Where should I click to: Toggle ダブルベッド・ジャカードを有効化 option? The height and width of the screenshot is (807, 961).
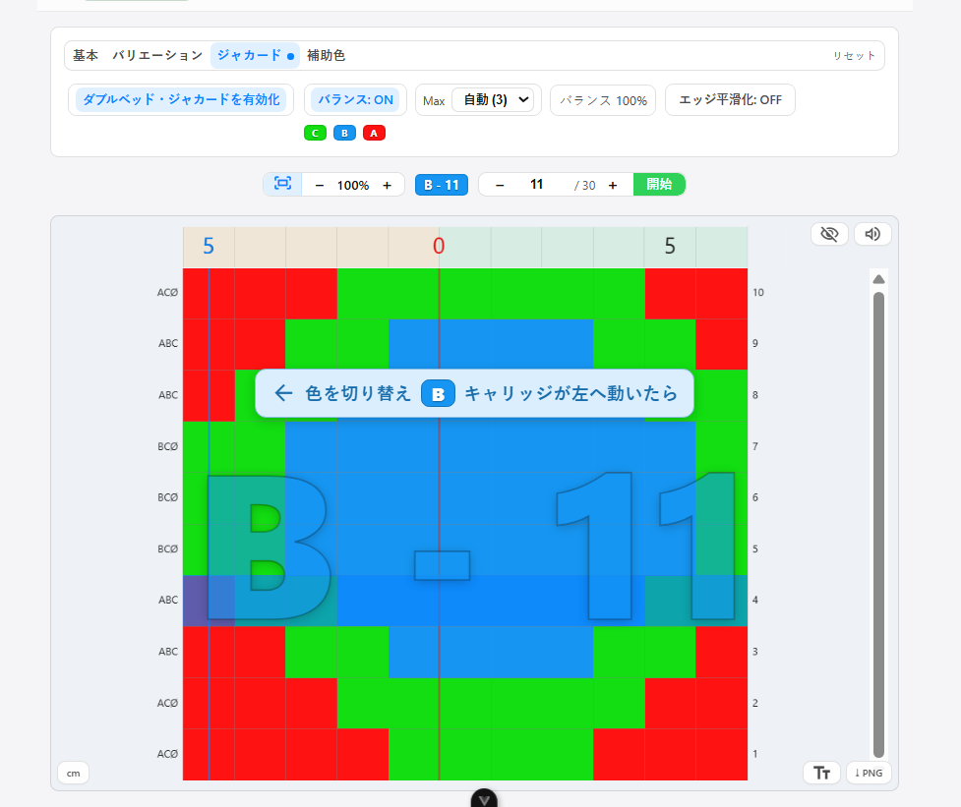click(181, 99)
